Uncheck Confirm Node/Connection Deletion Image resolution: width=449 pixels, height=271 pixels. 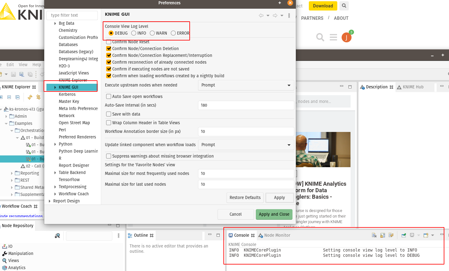(x=109, y=49)
